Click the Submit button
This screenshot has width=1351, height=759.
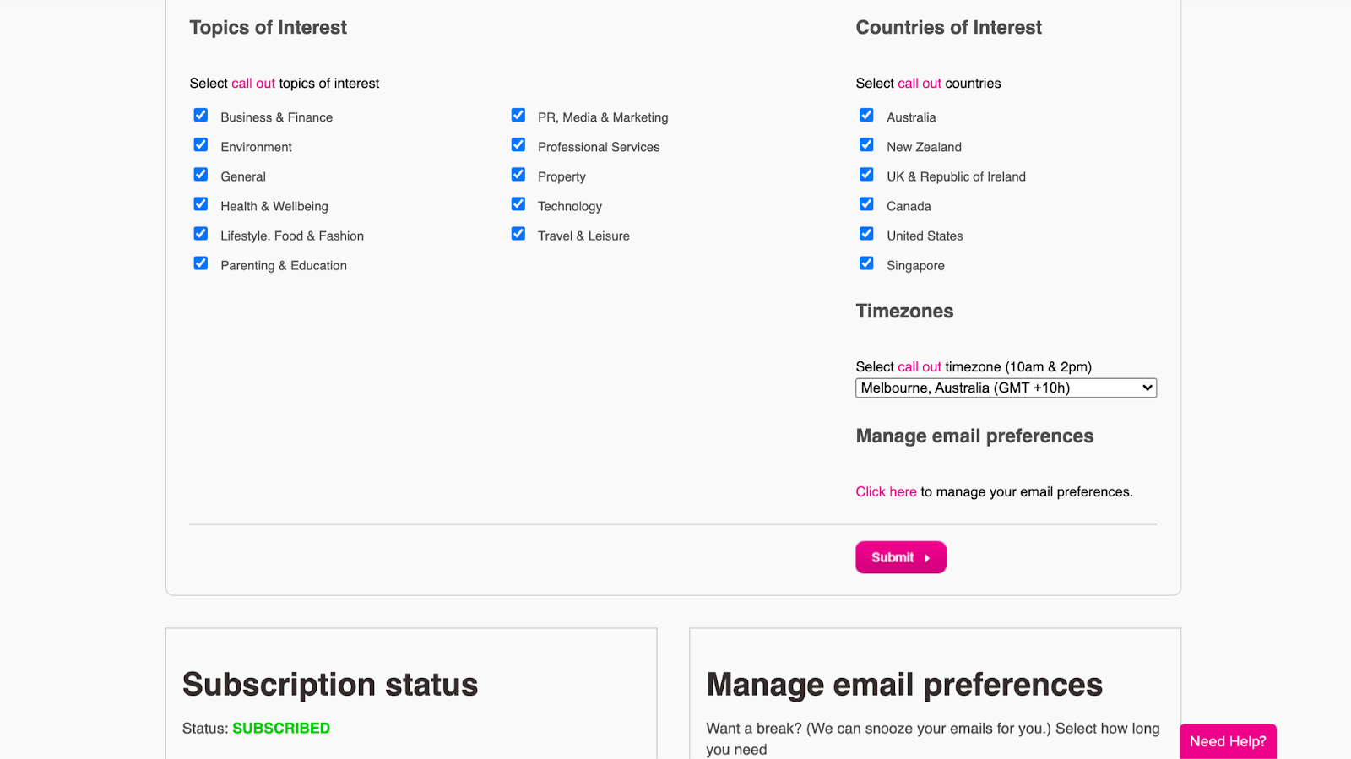[x=900, y=557]
